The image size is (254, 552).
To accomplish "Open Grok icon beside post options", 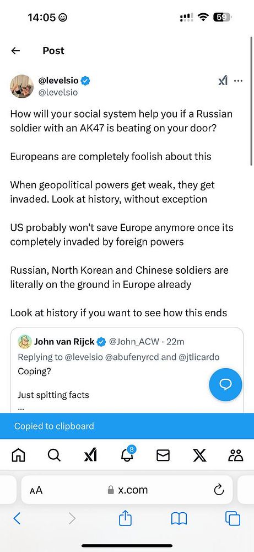I will click(223, 81).
